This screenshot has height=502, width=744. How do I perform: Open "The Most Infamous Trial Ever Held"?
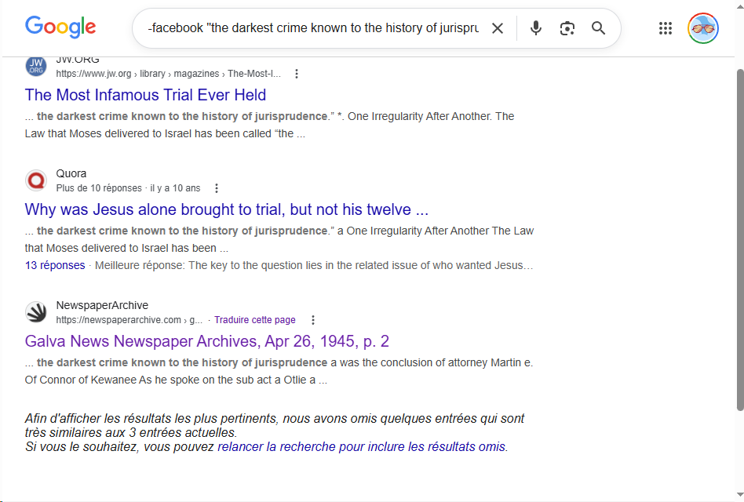145,95
